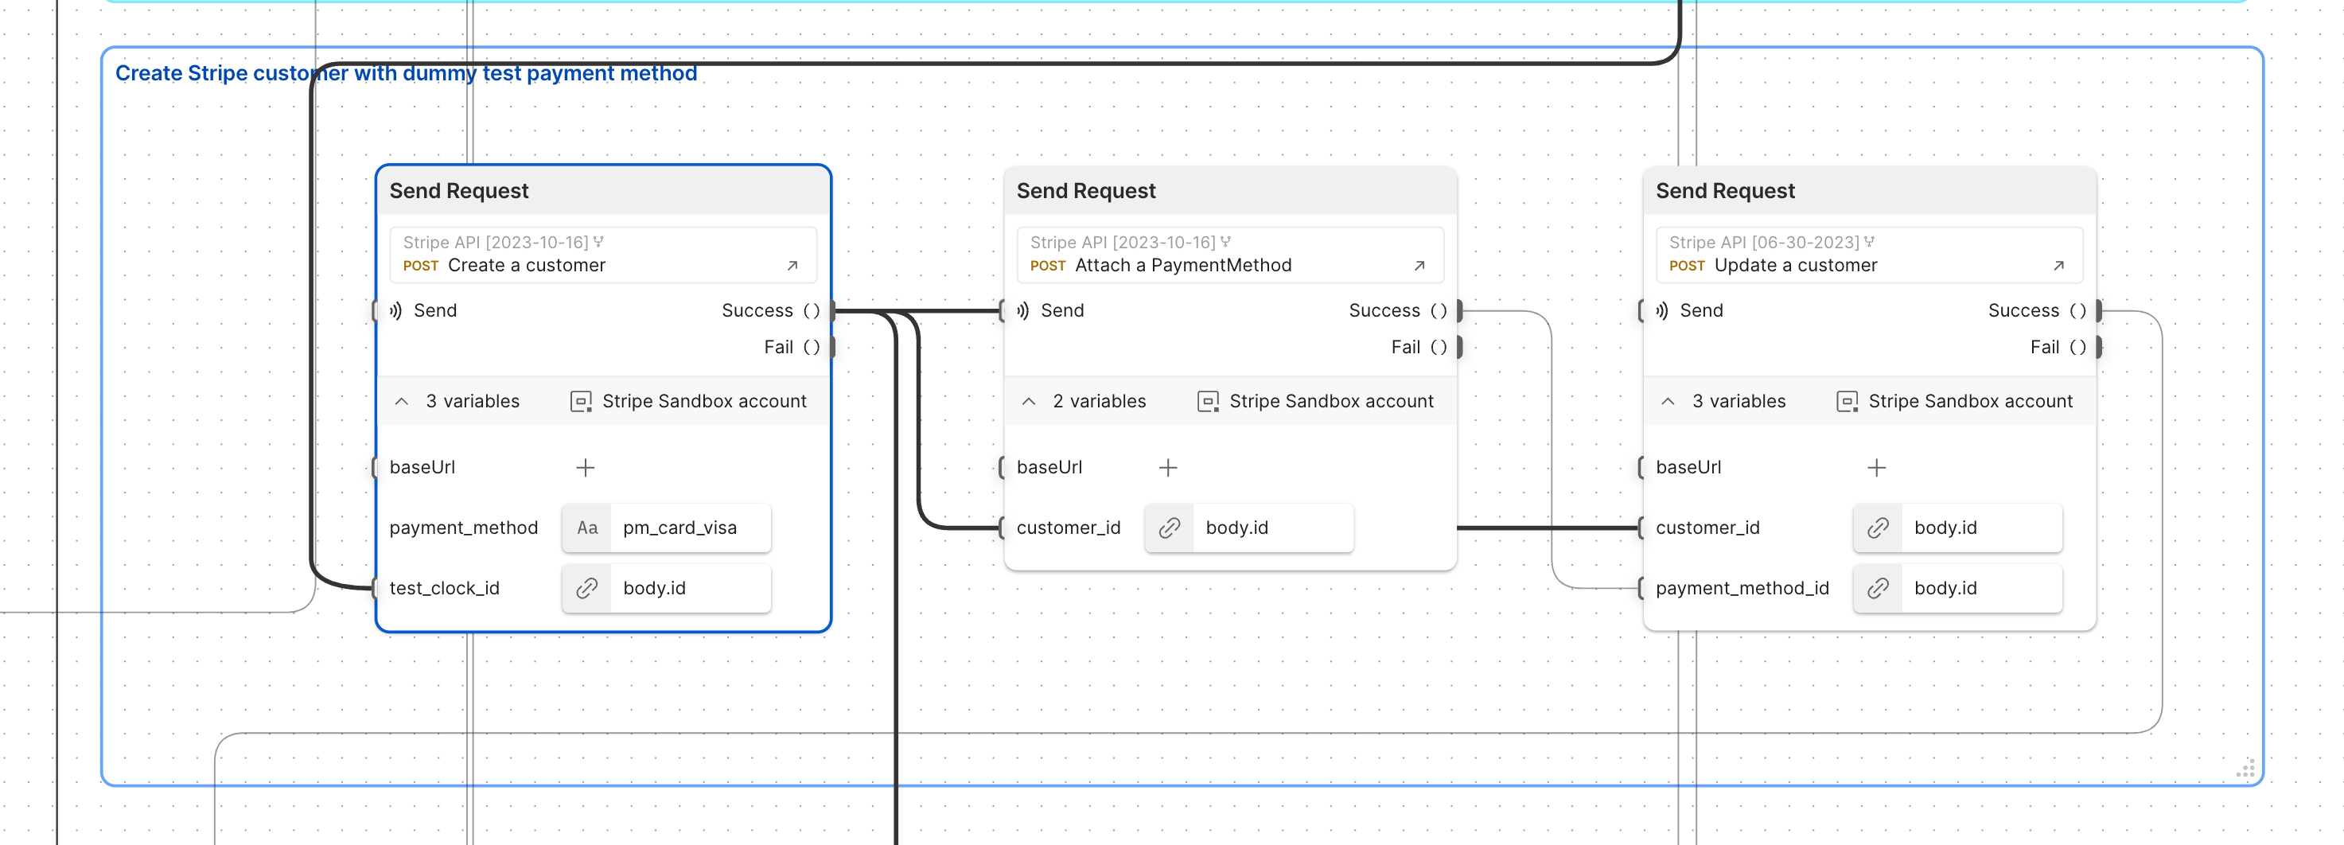The image size is (2344, 845).
Task: Collapse the 2 variables section
Action: (1028, 401)
